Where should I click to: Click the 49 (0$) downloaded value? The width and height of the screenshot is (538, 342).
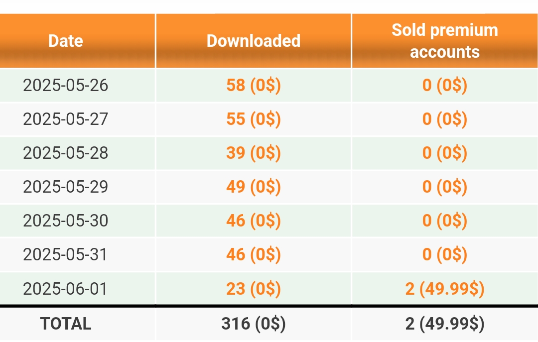coord(254,187)
